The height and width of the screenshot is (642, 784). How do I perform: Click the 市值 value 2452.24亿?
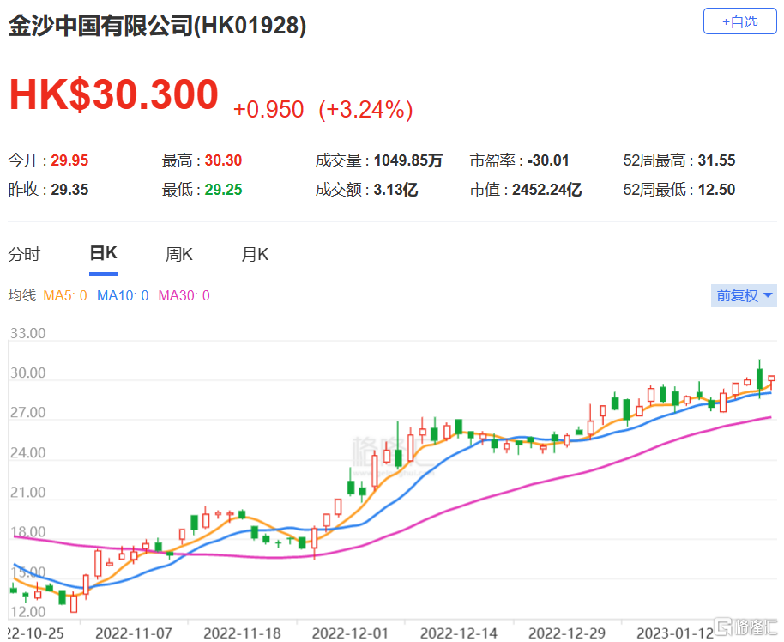546,190
